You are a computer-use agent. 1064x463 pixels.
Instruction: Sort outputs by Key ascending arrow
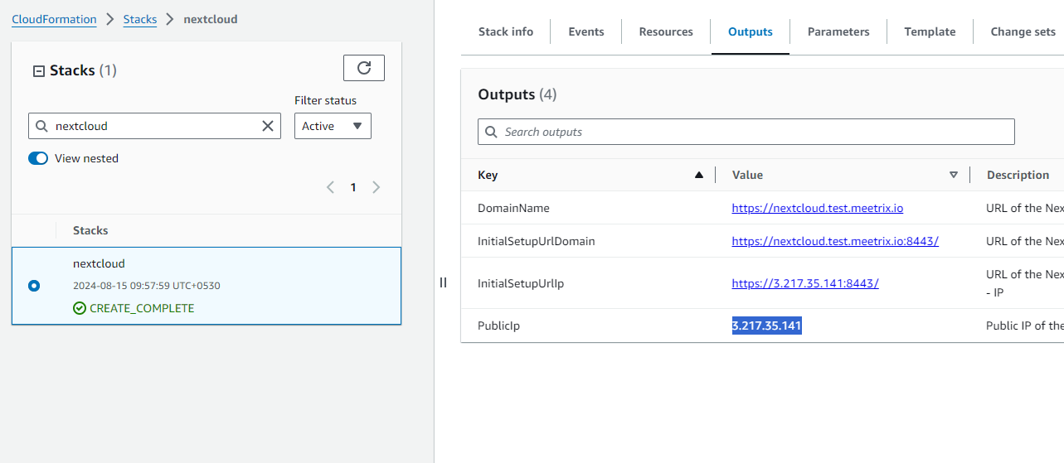click(x=698, y=175)
